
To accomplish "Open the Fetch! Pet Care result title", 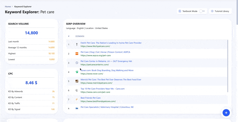I will [x=111, y=43].
